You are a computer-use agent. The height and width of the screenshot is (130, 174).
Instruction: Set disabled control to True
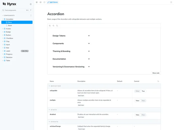(143, 115)
